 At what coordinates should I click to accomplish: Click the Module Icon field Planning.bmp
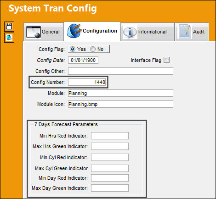coord(120,104)
